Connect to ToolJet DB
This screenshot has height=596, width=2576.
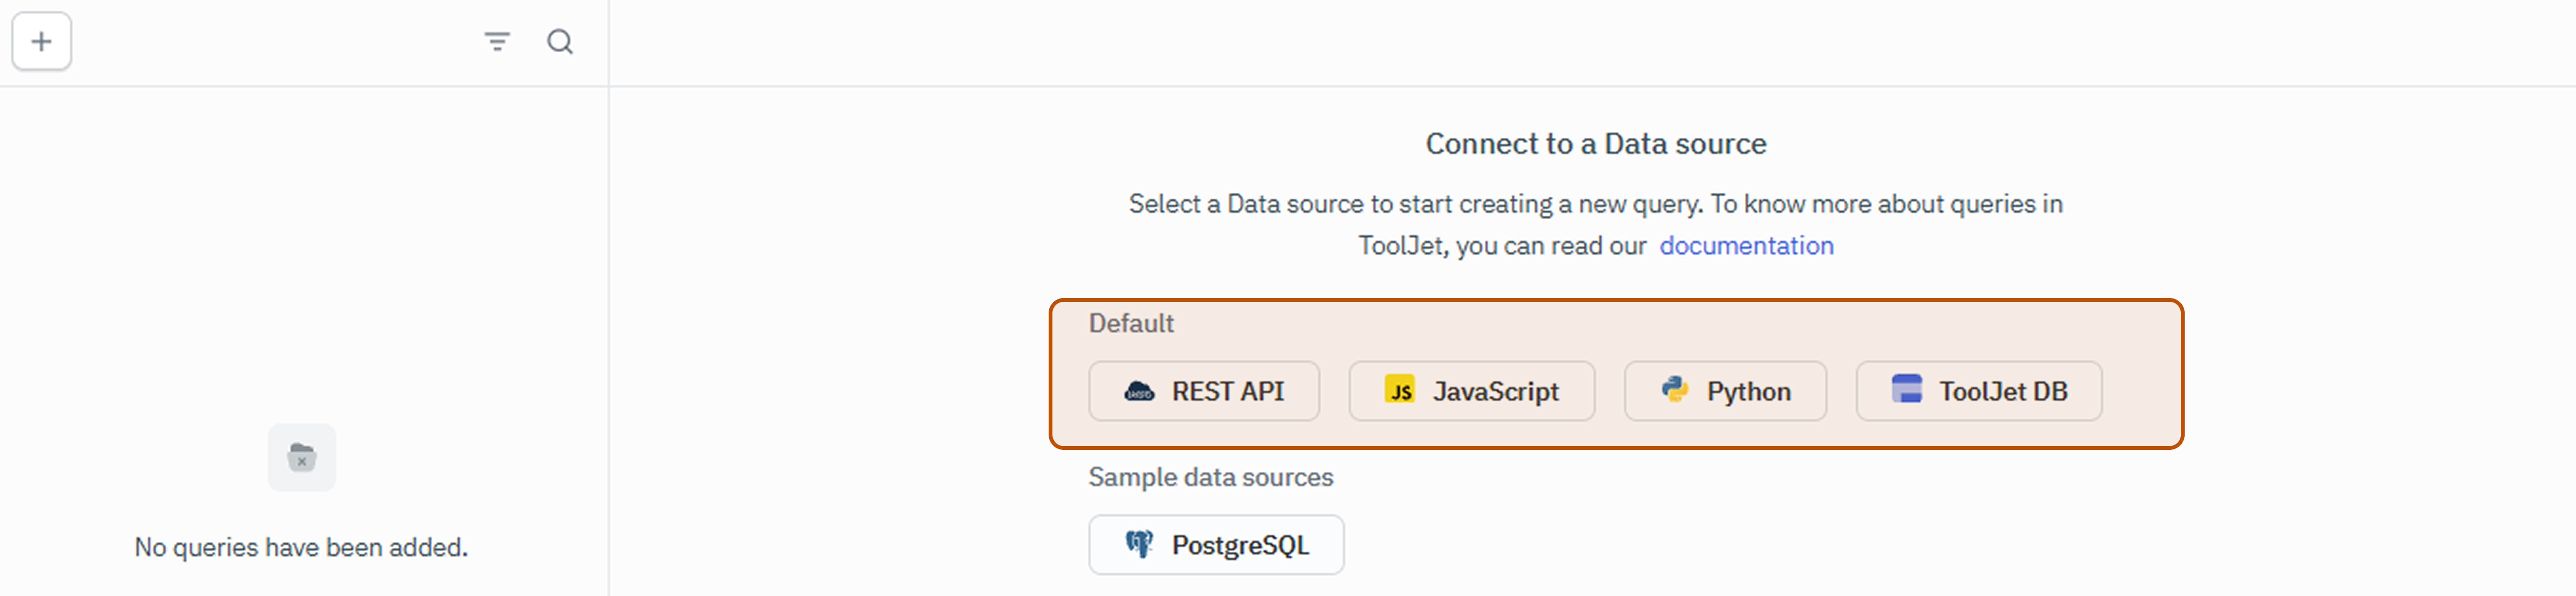[x=1978, y=391]
